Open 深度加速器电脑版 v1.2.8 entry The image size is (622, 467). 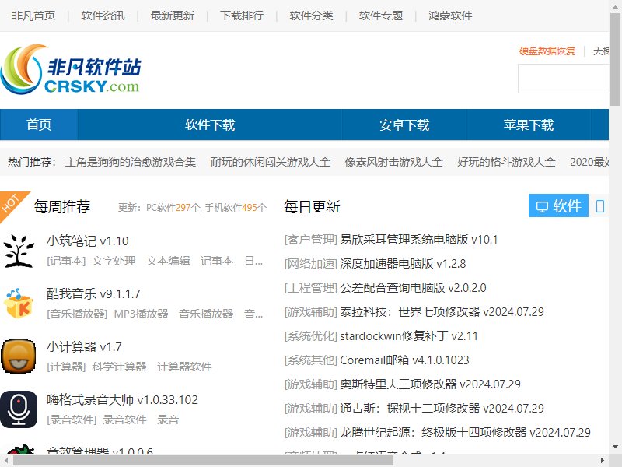[x=403, y=264]
